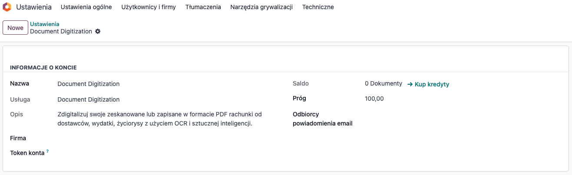Go back via Ustawienia breadcrumb link

click(x=45, y=24)
